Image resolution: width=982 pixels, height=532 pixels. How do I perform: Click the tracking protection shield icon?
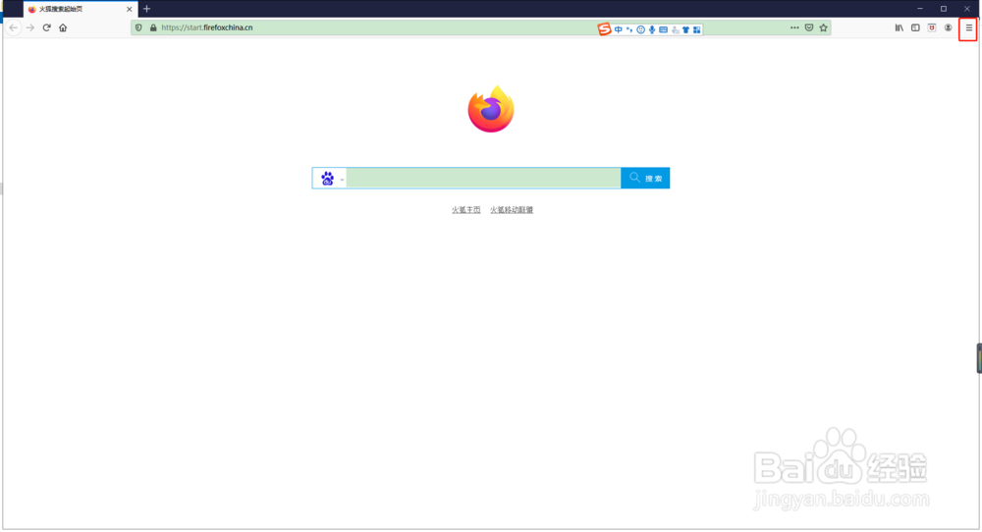point(139,27)
